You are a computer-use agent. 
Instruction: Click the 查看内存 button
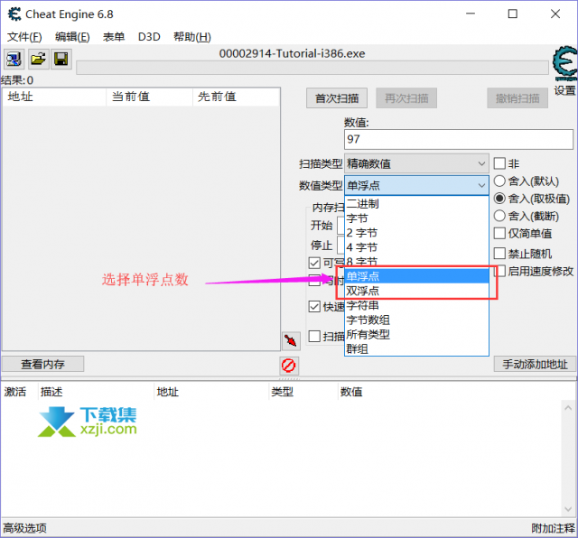[x=42, y=364]
